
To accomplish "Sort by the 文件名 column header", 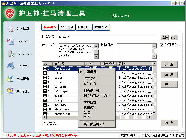I will [69, 64].
